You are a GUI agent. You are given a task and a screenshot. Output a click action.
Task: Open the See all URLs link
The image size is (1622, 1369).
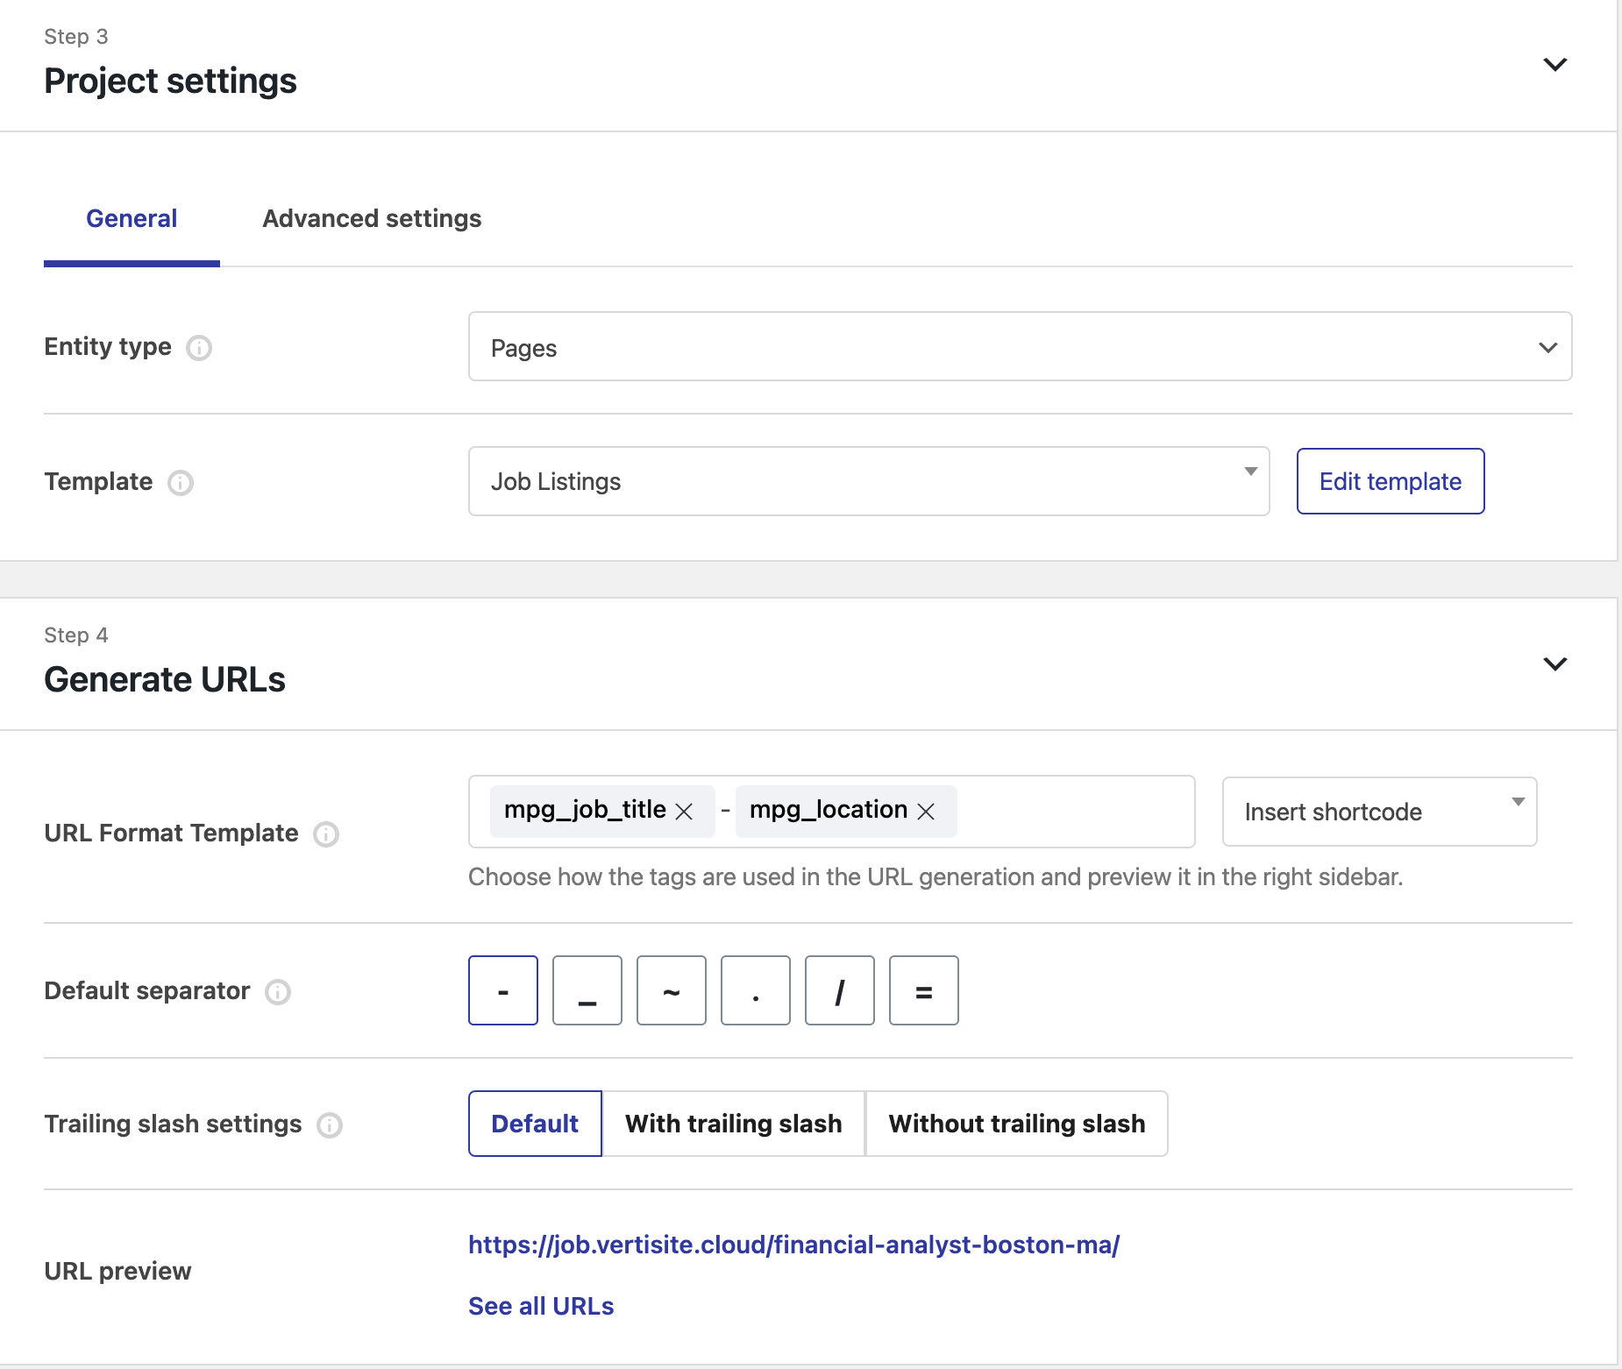(x=541, y=1306)
